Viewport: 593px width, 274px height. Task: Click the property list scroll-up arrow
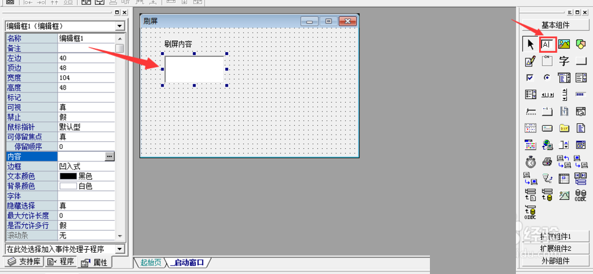click(120, 38)
